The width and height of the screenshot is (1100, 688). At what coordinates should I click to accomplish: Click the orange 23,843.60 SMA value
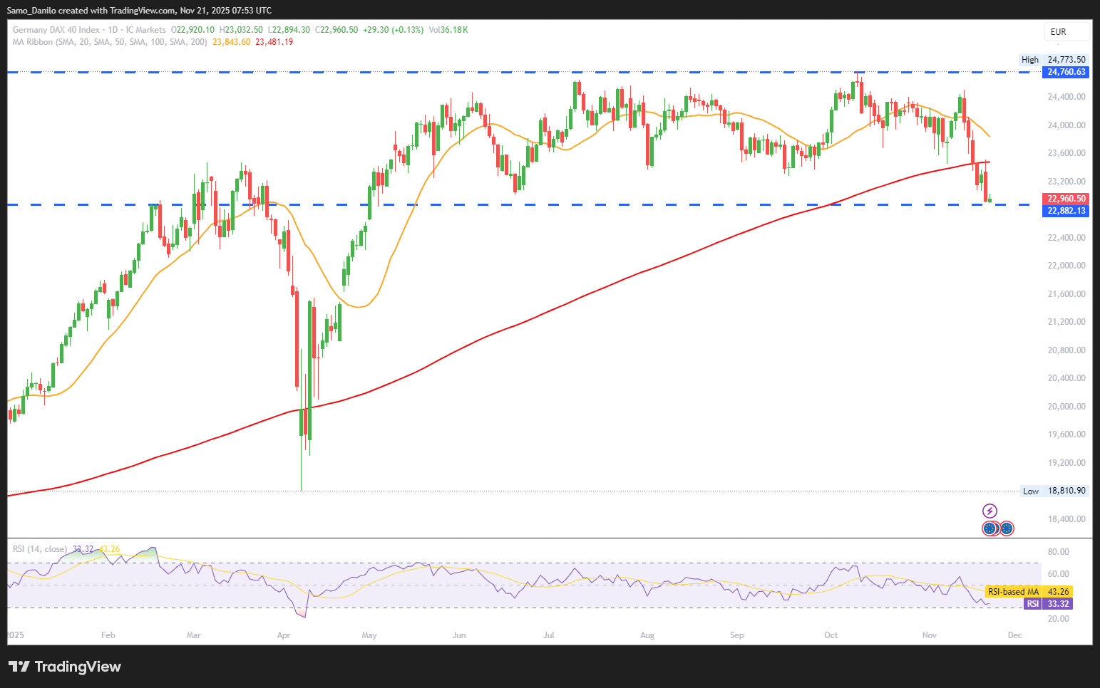(232, 42)
